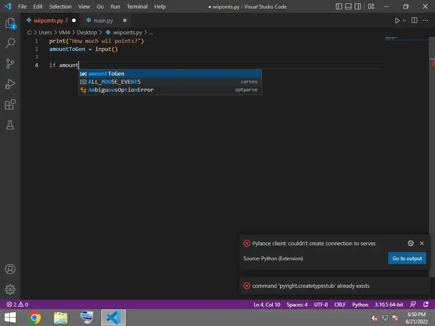Change indentation via Spaces: 4
Screen dimensions: 435x326
tap(297, 304)
